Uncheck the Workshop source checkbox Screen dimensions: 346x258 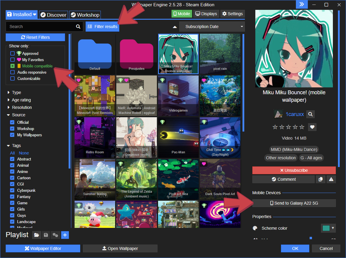click(12, 129)
